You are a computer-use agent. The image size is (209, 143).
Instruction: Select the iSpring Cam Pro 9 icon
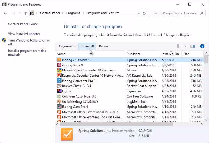59,107
